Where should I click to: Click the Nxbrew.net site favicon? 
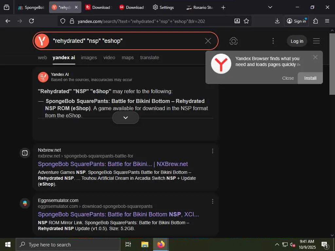pos(25,153)
